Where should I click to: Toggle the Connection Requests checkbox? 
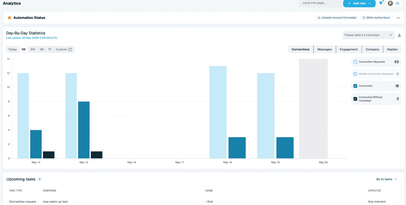[x=355, y=62]
